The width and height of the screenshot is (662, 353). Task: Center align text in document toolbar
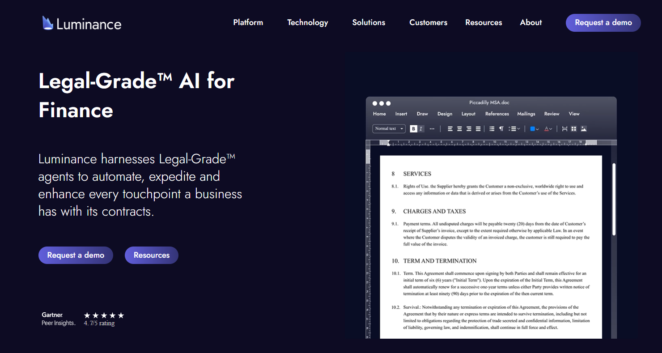tap(459, 129)
